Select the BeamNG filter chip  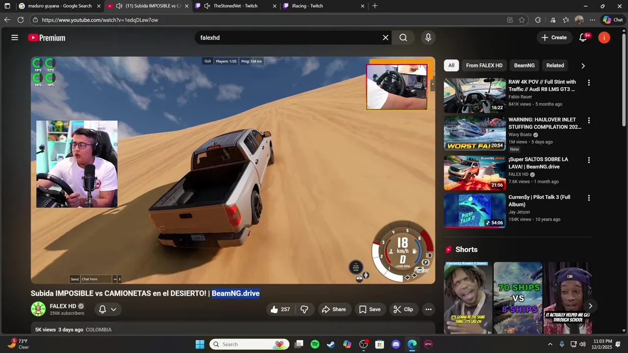point(524,66)
